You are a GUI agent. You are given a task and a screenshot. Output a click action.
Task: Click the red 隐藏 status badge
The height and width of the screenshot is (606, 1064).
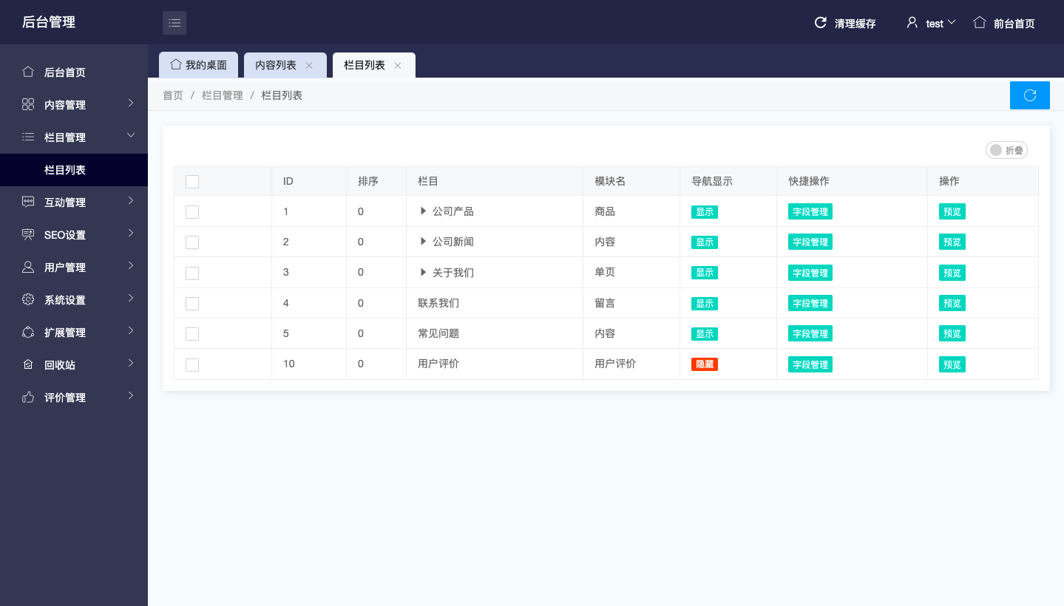[x=704, y=364]
